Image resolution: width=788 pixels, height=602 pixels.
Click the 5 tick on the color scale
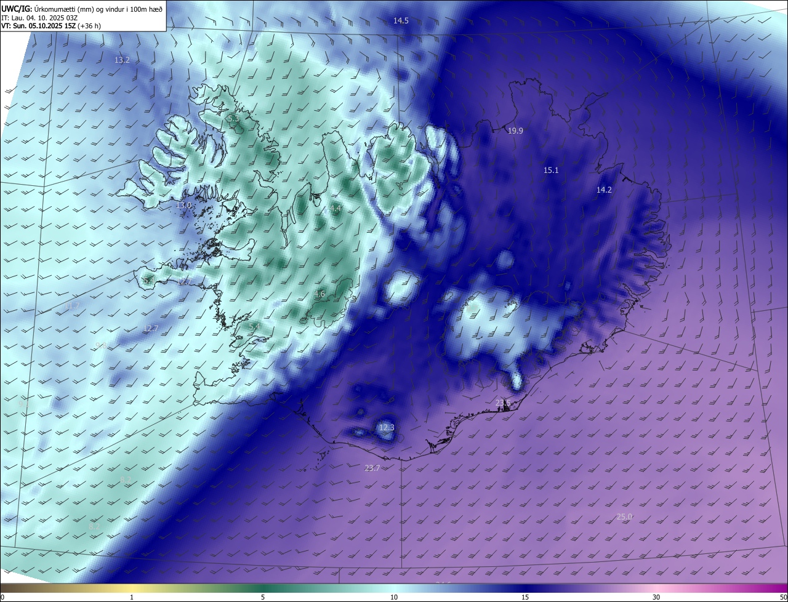tap(263, 597)
